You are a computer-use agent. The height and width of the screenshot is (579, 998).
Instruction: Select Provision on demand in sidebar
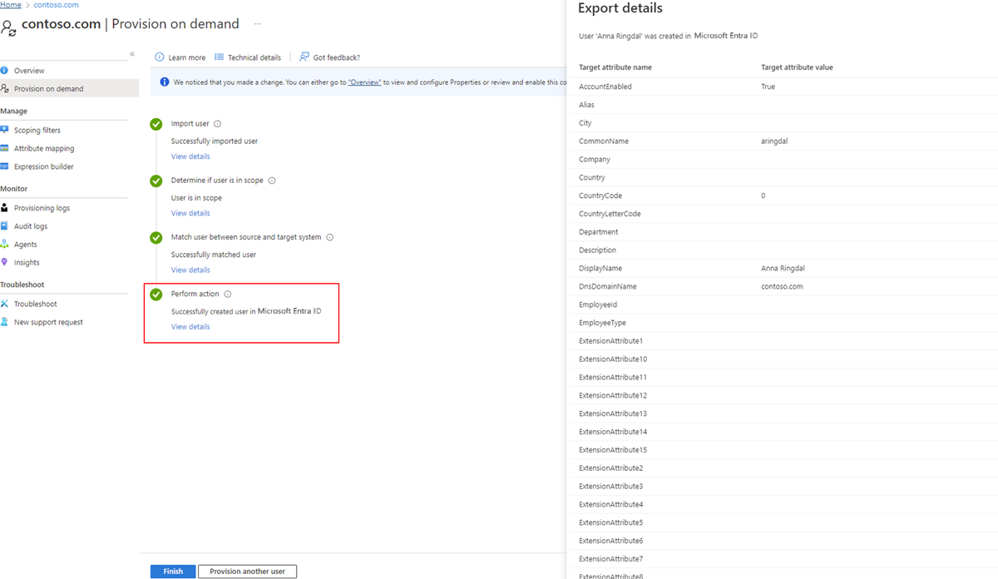pyautogui.click(x=69, y=88)
